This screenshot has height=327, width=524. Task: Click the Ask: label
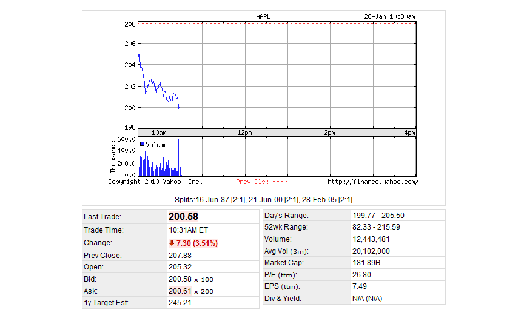point(90,291)
